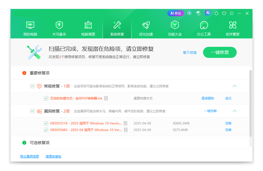Click the square AI icon in title bar

tap(208, 13)
